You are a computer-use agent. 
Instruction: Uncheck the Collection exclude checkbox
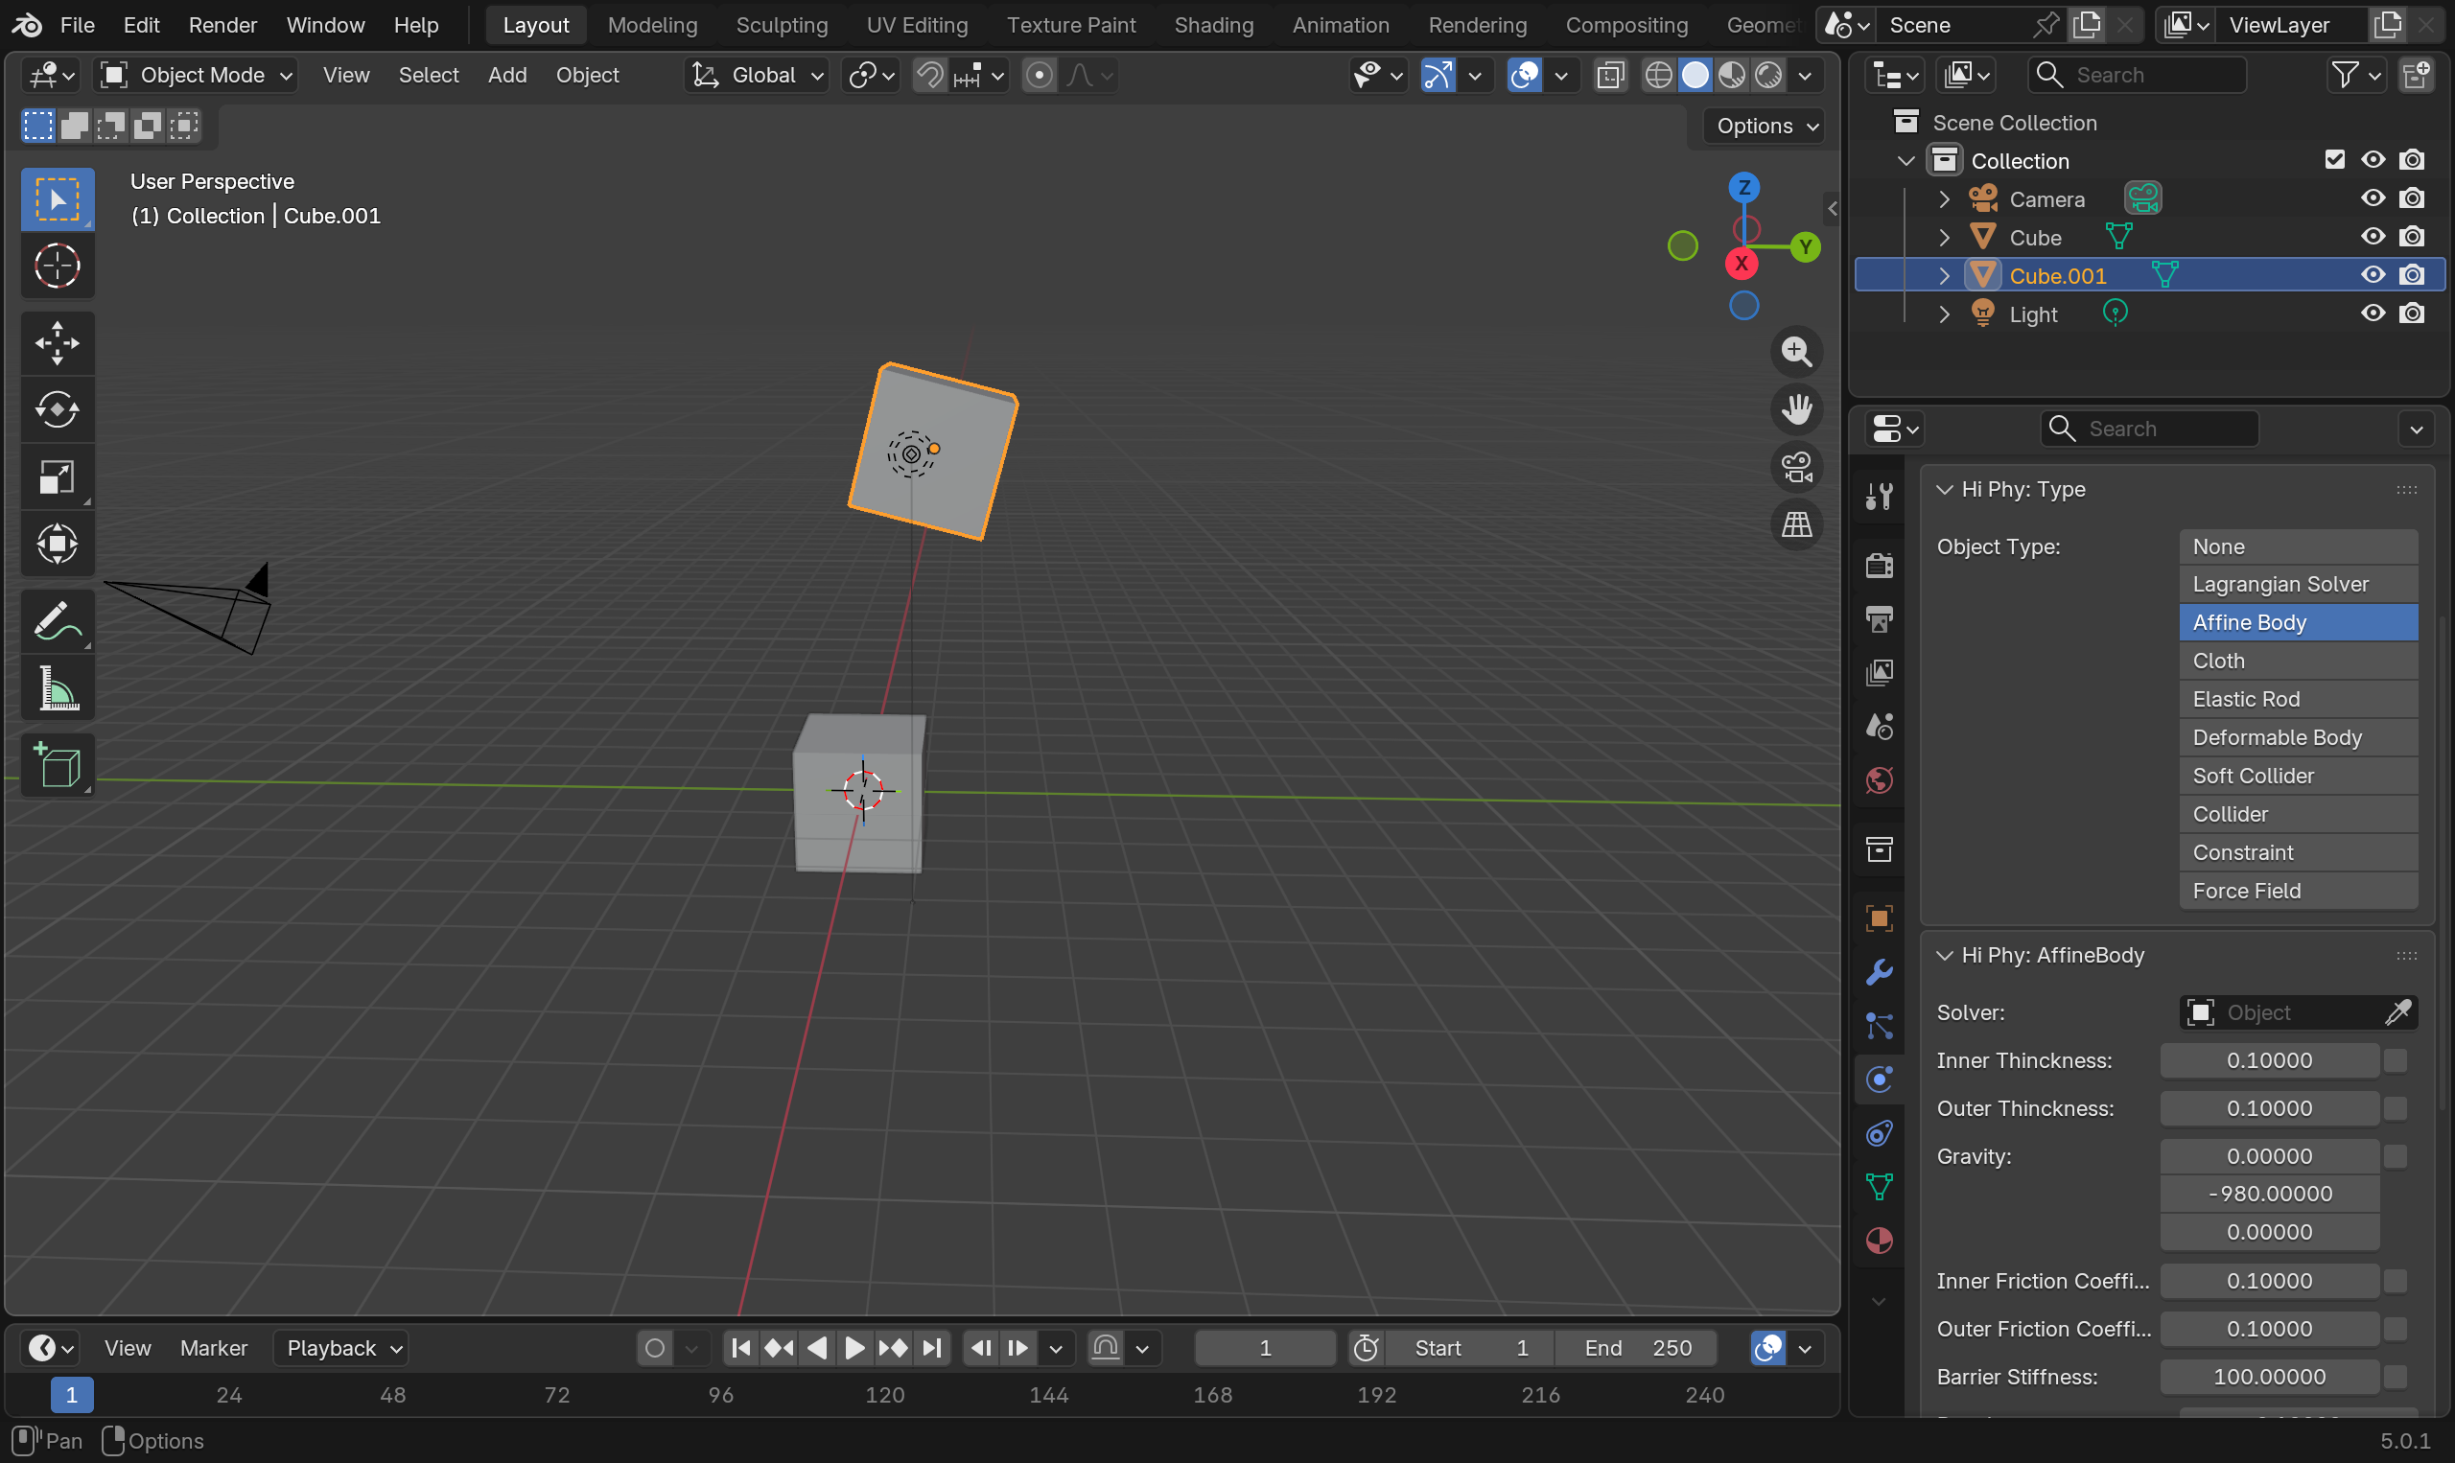(2334, 160)
